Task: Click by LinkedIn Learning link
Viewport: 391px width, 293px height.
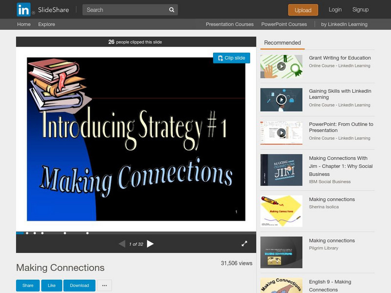Action: point(344,24)
